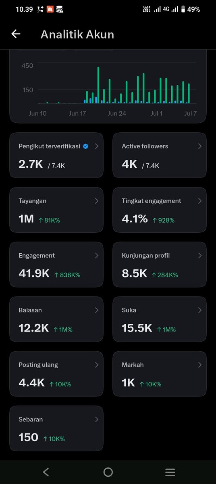Open the Kunjungan profil card
This screenshot has height=484, width=216.
160,265
